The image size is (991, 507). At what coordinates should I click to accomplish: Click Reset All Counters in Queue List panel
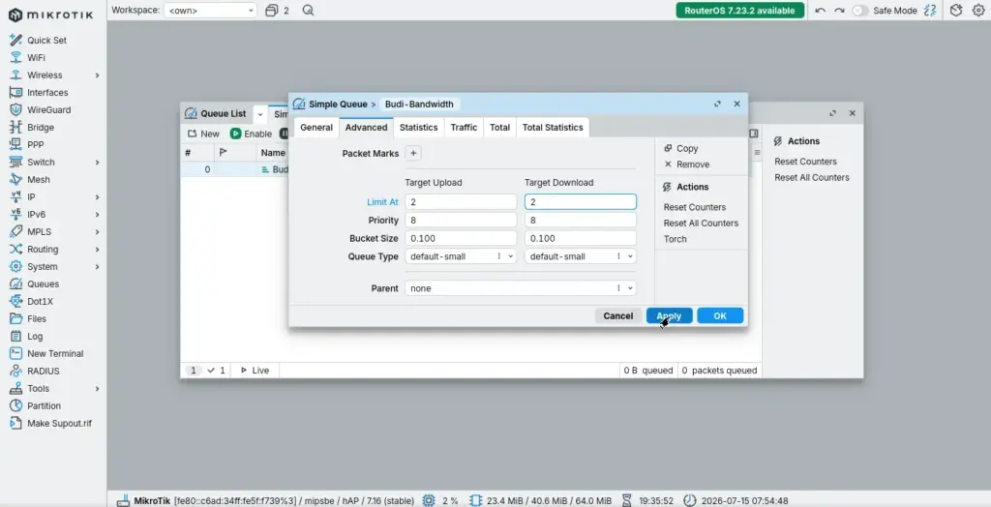[812, 178]
